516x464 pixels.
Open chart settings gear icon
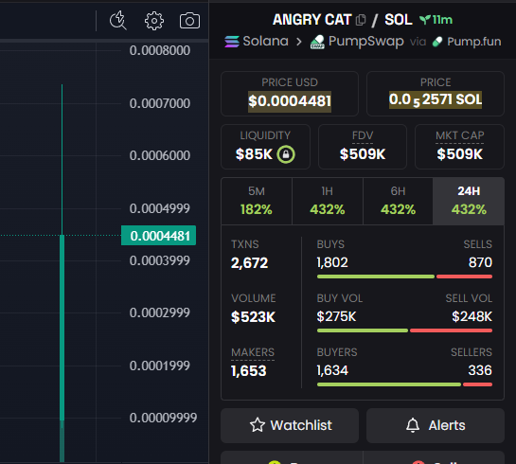tap(154, 21)
